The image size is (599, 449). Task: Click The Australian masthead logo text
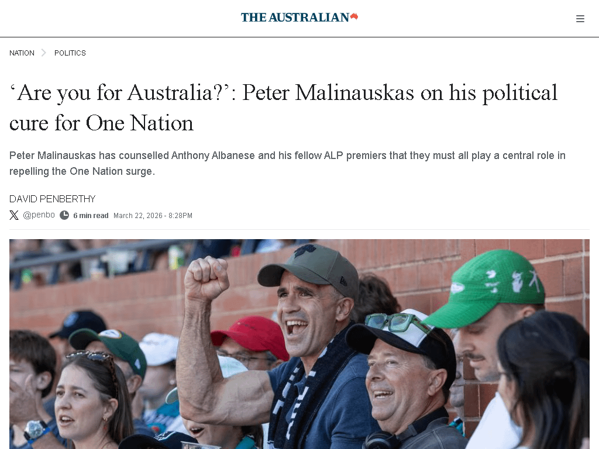(x=295, y=18)
